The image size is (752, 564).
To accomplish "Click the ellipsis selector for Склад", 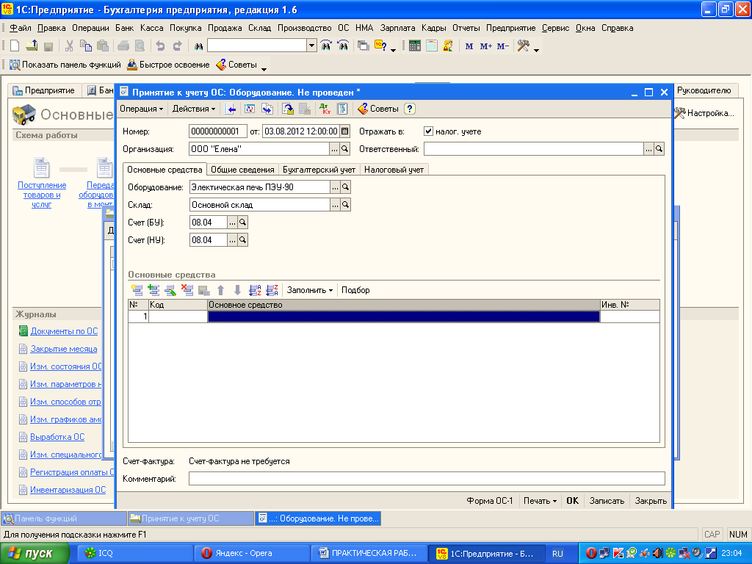I will (x=335, y=205).
